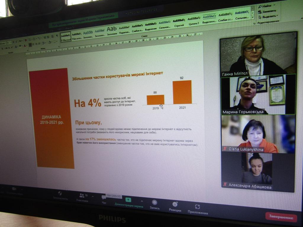
Task: Click the align left icon
Action: 30,45
